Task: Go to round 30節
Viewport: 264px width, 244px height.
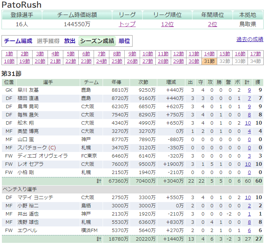Action: (x=194, y=61)
